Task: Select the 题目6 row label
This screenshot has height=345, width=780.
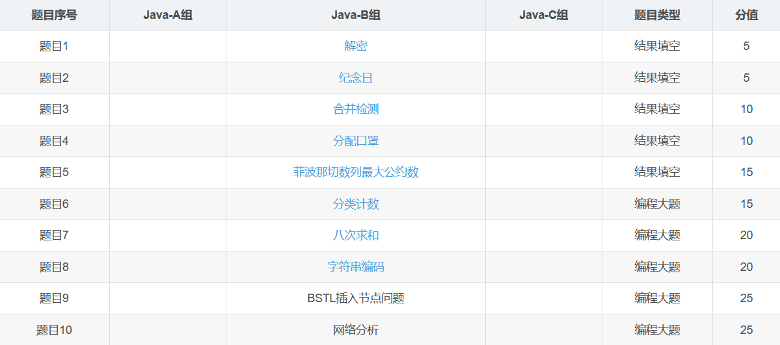Action: [54, 204]
